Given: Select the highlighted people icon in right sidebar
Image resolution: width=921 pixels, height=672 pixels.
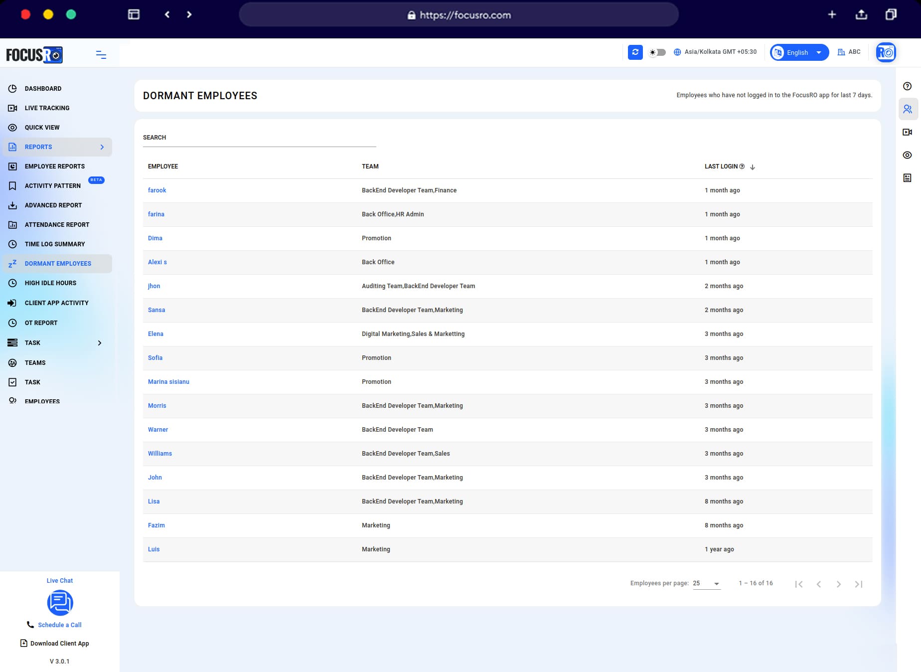Looking at the screenshot, I should [907, 108].
